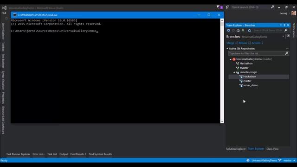This screenshot has width=297, height=167.
Task: Open the Server Explorer side tab
Action: 3,31
